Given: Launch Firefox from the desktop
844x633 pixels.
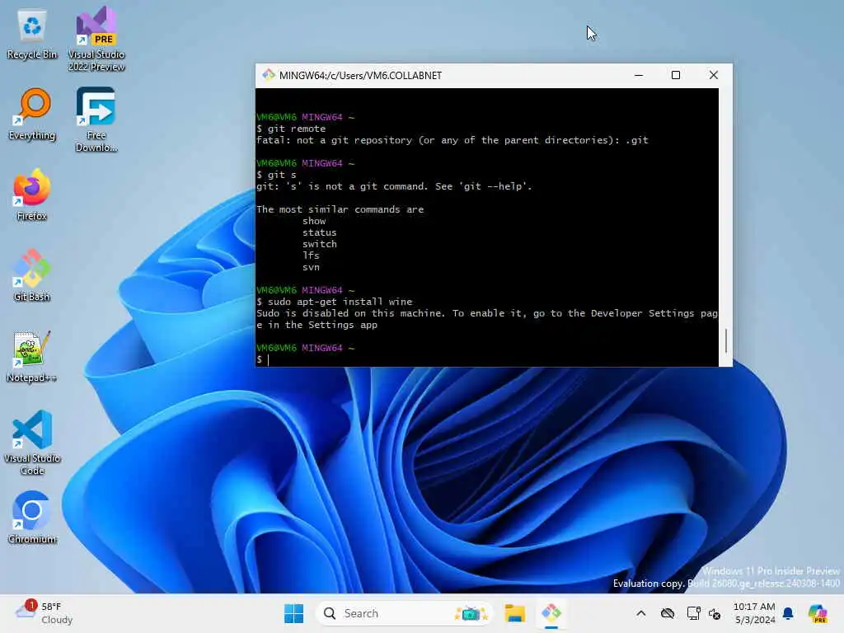Looking at the screenshot, I should click(32, 195).
